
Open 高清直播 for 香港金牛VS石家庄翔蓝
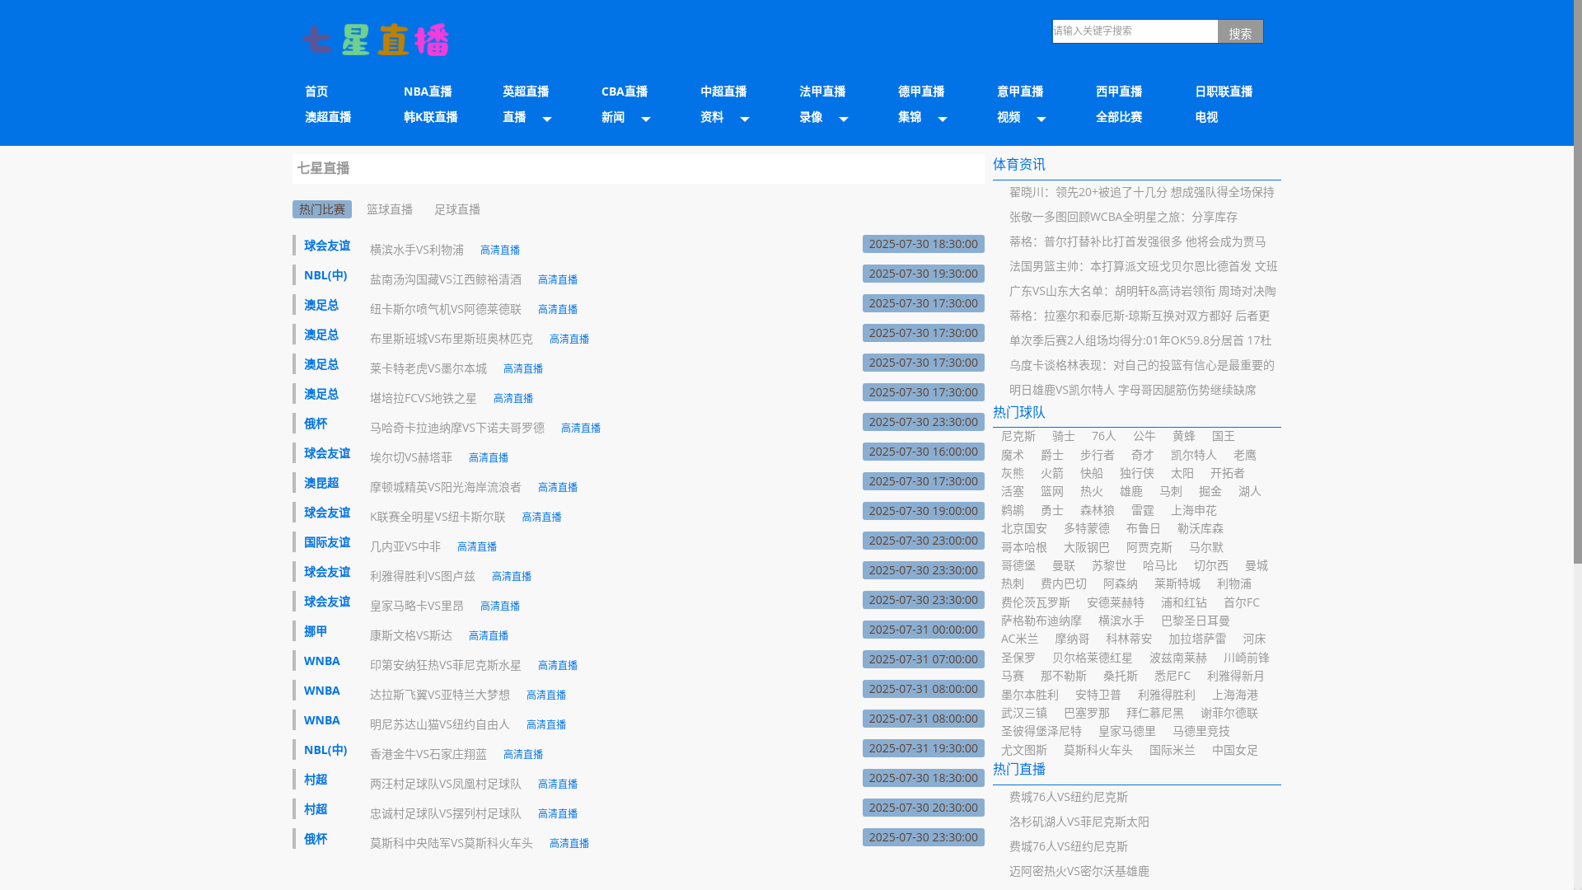(x=523, y=754)
